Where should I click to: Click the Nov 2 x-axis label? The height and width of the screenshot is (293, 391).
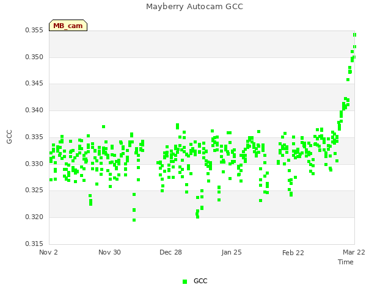(48, 252)
